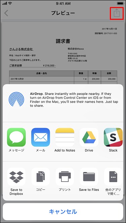The width and height of the screenshot is (126, 223).
Task: Select Save to Files
Action: tap(89, 177)
